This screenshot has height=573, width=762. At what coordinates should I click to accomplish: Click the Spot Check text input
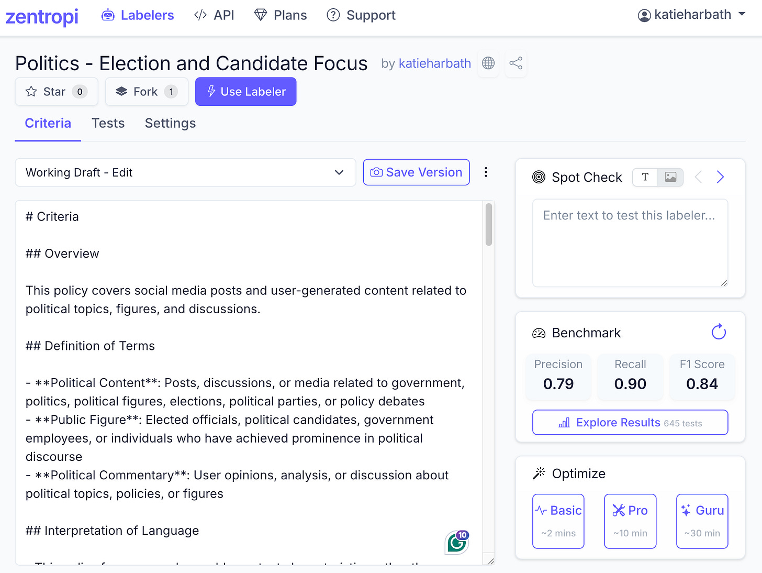[x=630, y=243]
